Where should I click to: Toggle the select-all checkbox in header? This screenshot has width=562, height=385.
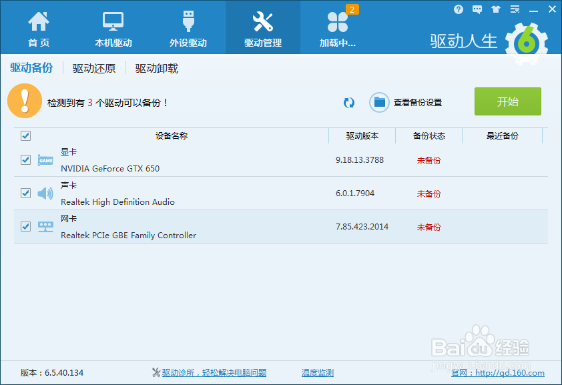coord(25,135)
